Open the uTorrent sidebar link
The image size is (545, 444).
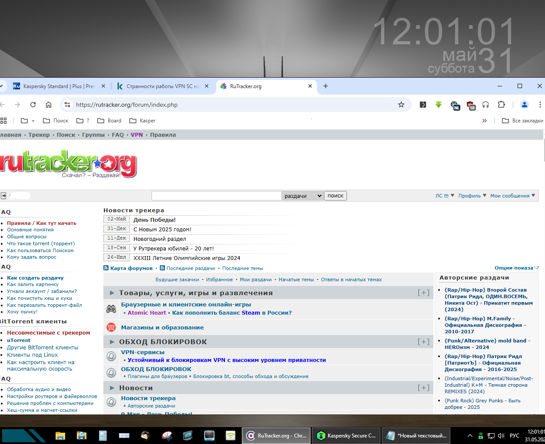coord(19,340)
